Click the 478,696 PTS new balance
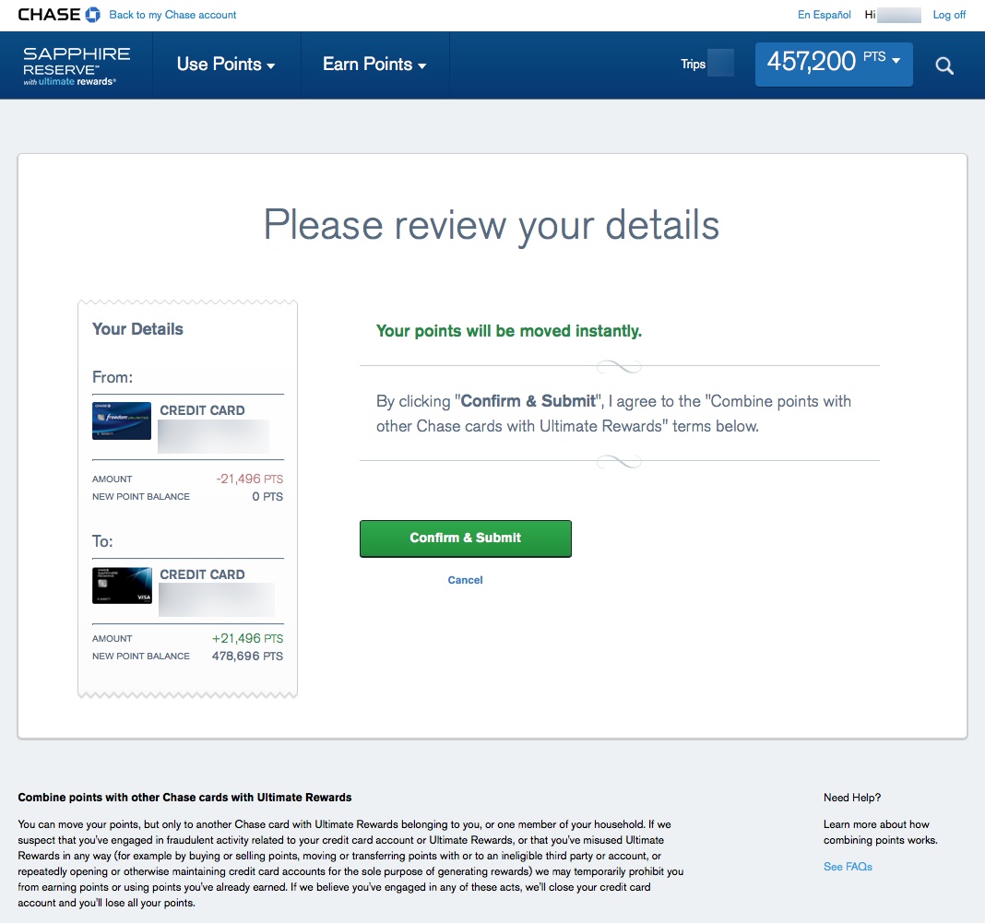 tap(247, 657)
